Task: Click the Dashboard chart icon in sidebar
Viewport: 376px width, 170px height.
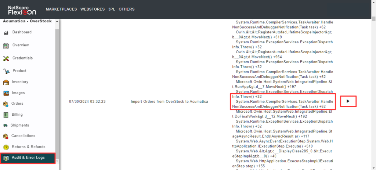Action: [x=6, y=33]
